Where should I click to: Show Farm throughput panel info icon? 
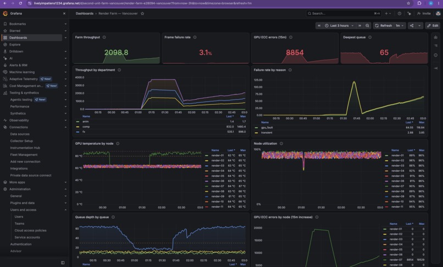point(104,37)
